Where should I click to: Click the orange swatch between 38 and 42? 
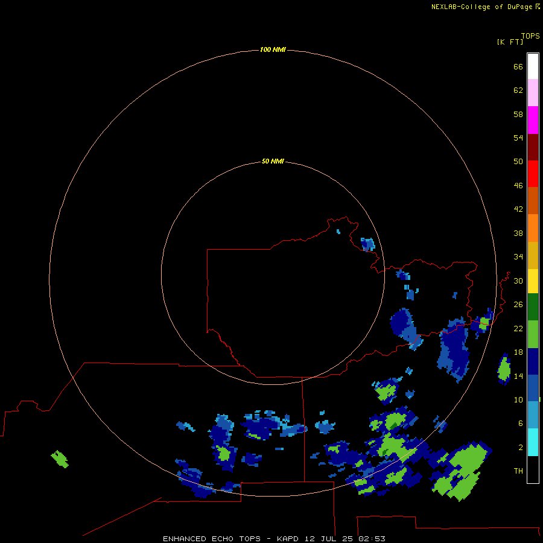point(533,228)
